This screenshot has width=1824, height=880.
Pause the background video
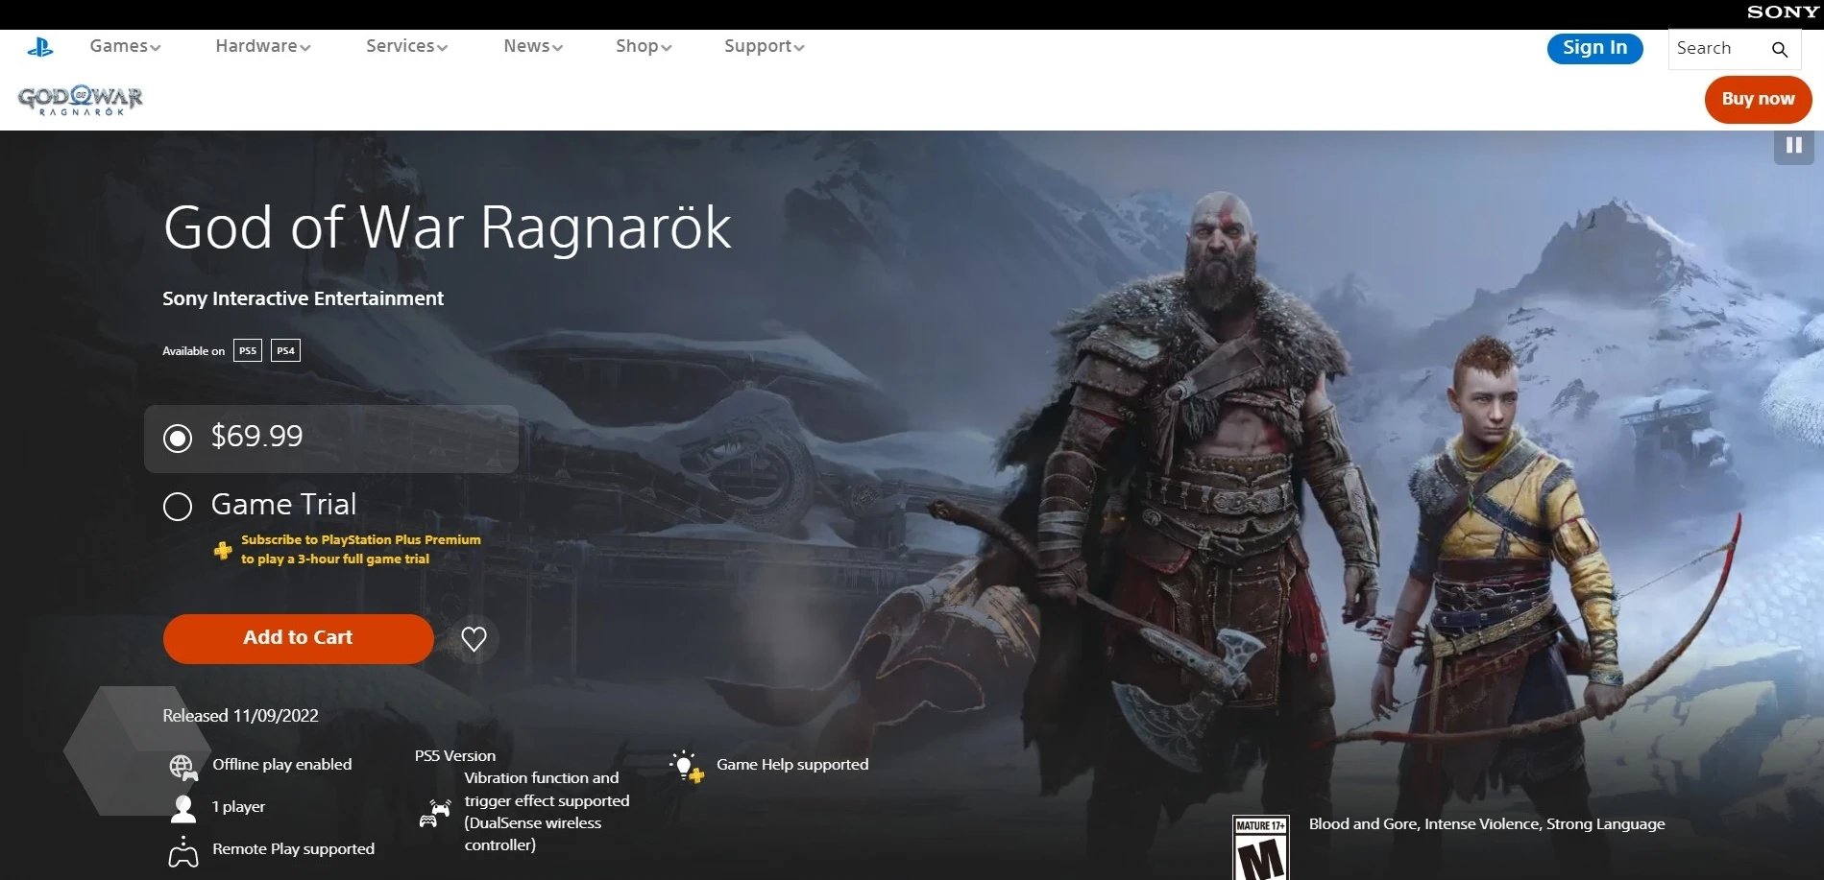pyautogui.click(x=1793, y=146)
